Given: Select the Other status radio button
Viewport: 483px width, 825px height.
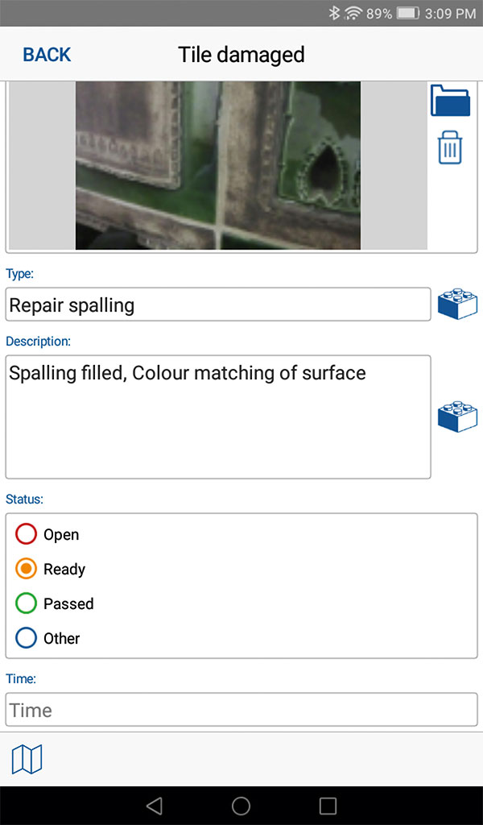Looking at the screenshot, I should 27,638.
